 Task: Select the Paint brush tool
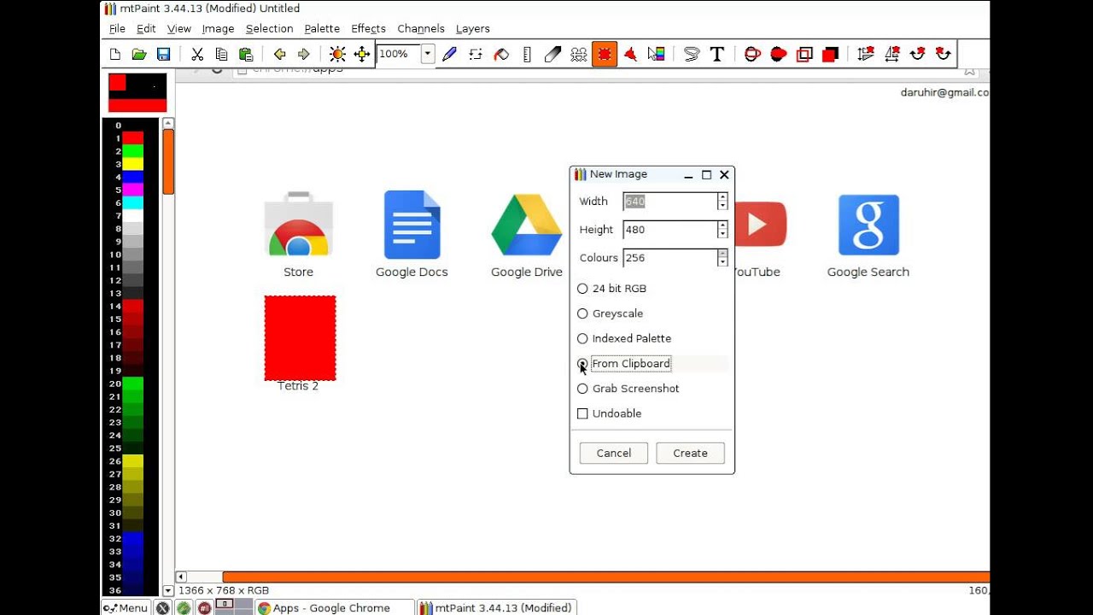click(x=450, y=55)
